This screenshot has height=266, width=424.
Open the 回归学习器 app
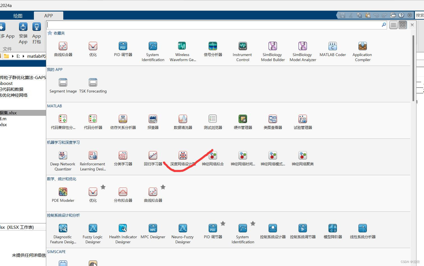point(153,158)
